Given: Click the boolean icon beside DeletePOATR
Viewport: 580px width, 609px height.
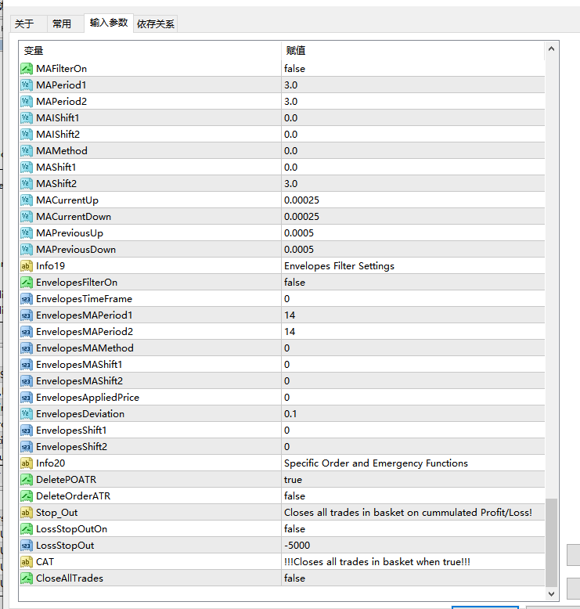Looking at the screenshot, I should 27,480.
